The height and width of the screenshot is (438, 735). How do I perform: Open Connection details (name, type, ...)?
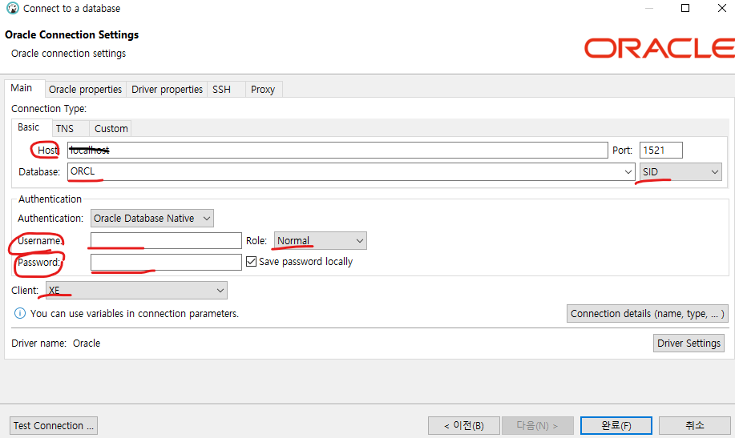coord(648,313)
